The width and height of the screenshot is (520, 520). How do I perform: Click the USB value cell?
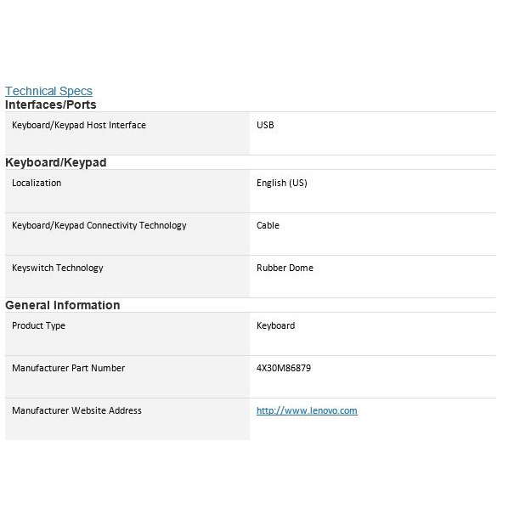[265, 125]
